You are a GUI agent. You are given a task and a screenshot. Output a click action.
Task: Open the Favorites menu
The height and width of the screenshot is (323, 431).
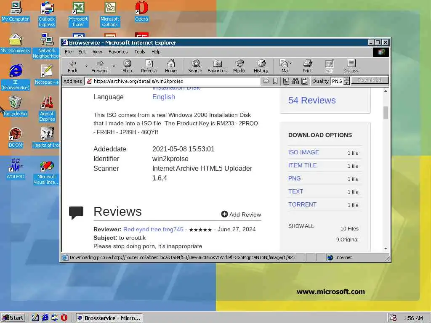[x=118, y=52]
